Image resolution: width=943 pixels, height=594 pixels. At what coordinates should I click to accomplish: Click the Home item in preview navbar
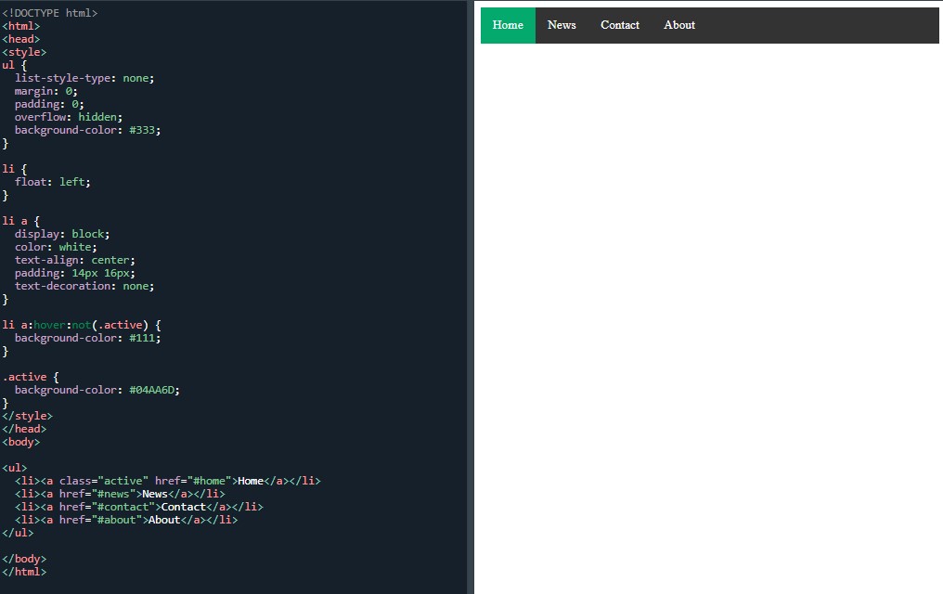508,25
